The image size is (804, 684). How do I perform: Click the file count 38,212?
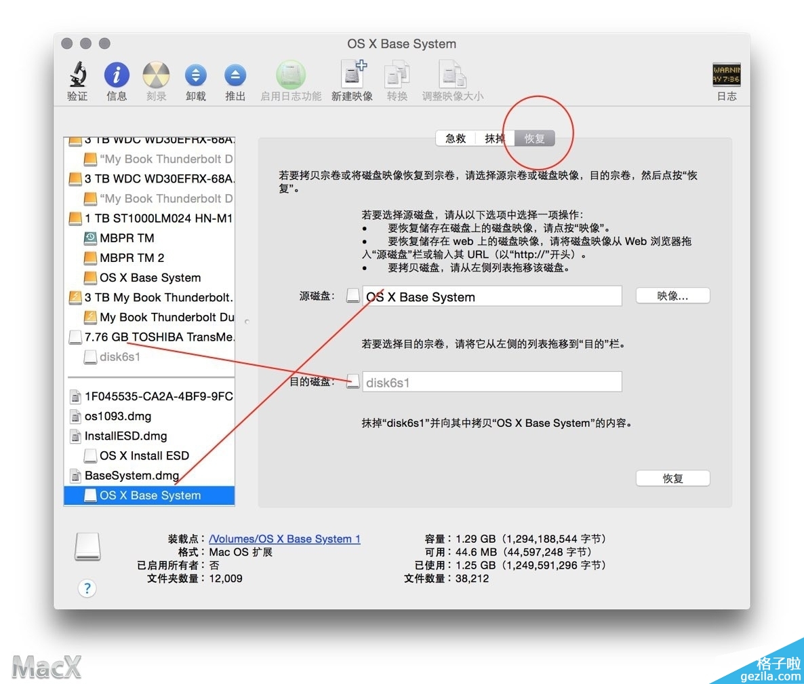pos(473,578)
